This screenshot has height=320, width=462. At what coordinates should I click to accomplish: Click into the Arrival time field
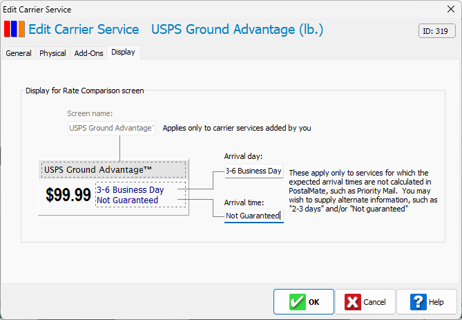254,216
